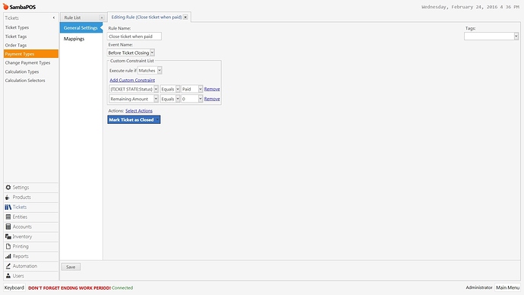The image size is (524, 295).
Task: Collapse the Tickets panel with the arrow
Action: click(x=54, y=17)
